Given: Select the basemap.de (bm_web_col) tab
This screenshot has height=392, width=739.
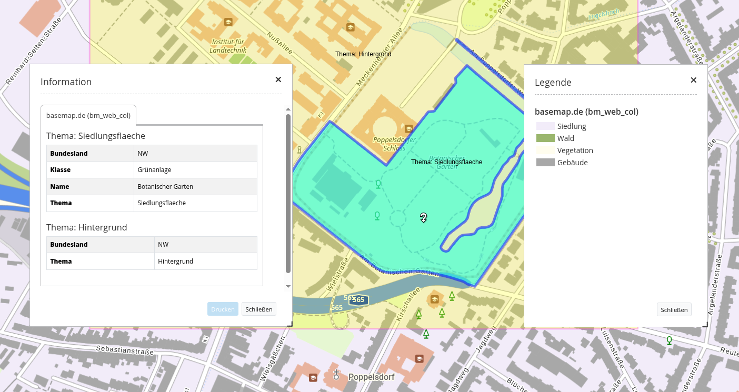Looking at the screenshot, I should 88,115.
